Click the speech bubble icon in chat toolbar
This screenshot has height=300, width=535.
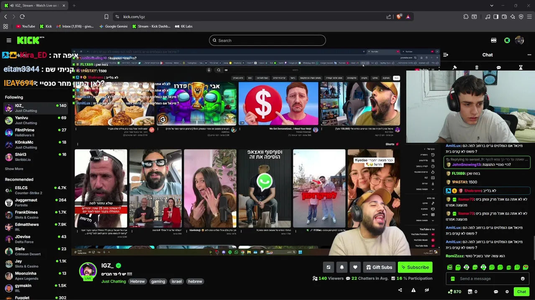pyautogui.click(x=499, y=67)
